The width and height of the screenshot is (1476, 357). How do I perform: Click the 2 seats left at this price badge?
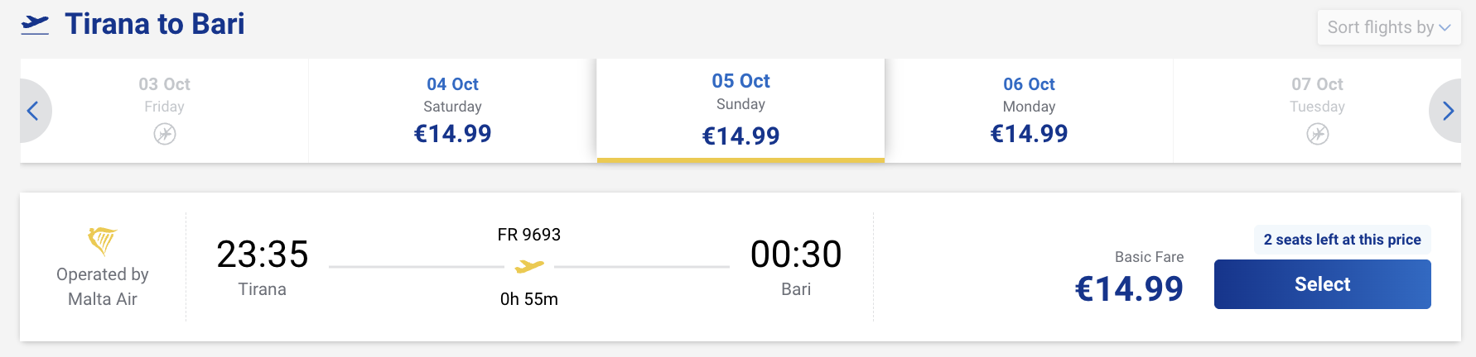pyautogui.click(x=1342, y=240)
